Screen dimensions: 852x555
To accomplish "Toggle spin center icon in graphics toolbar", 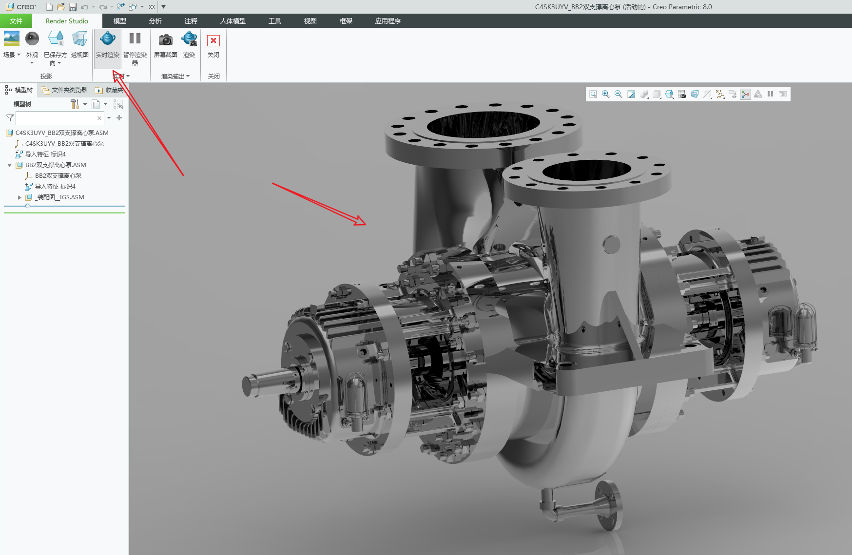I will point(745,94).
